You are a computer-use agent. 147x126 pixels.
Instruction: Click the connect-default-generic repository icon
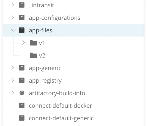[x=22, y=118]
